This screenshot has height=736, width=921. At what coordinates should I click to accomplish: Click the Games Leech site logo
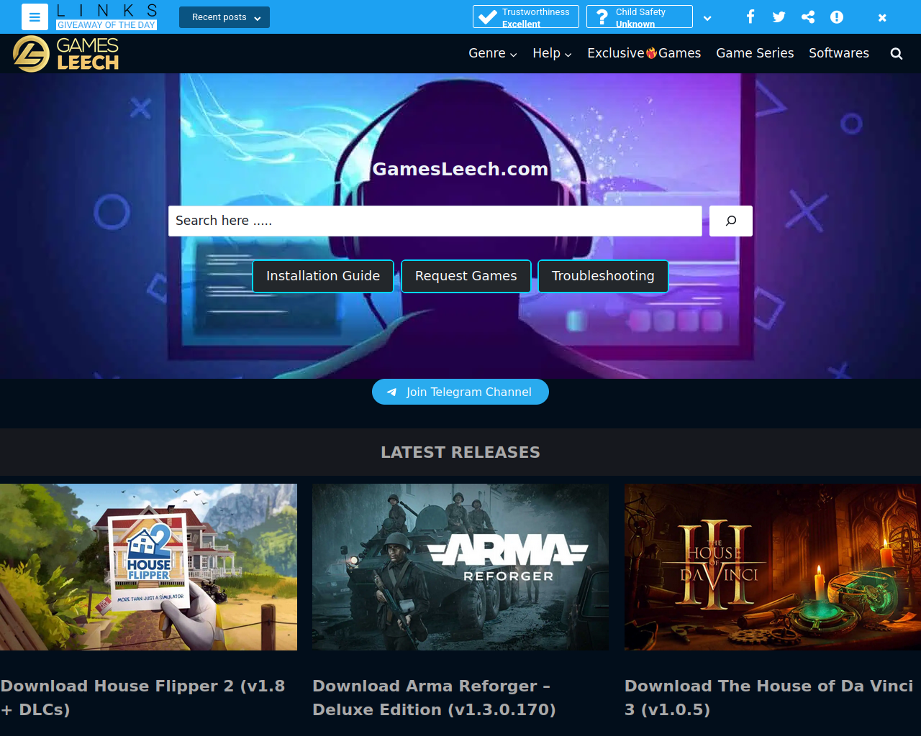(66, 54)
